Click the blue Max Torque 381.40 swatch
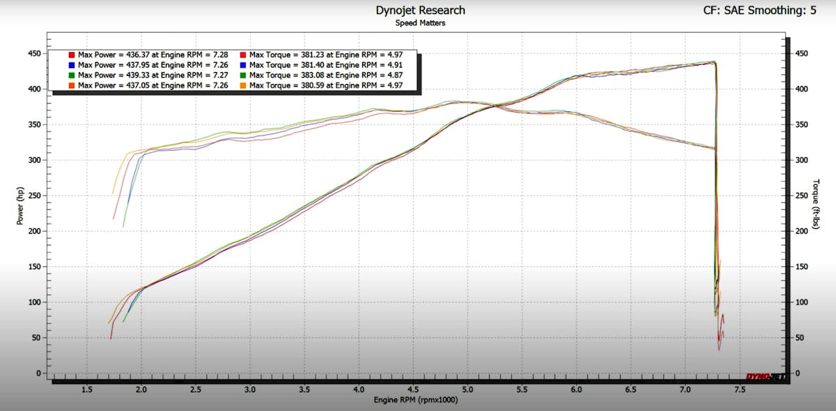 [x=242, y=65]
